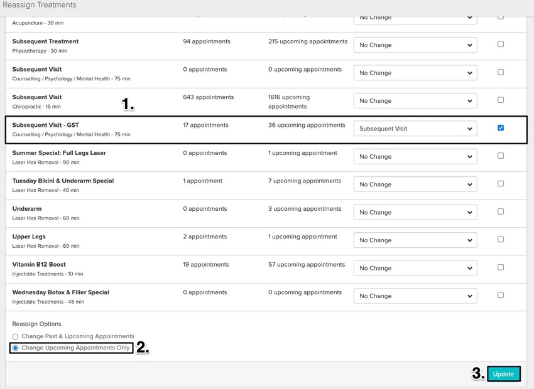Image resolution: width=534 pixels, height=389 pixels.
Task: Click the '1616 upcoming appointments' text
Action: point(289,102)
